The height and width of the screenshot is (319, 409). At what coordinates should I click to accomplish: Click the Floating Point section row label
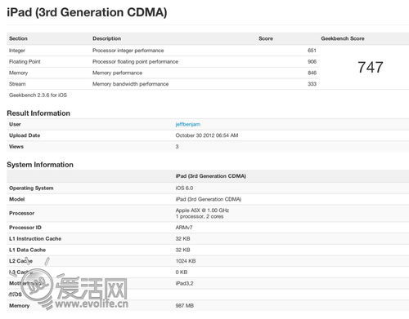click(25, 61)
